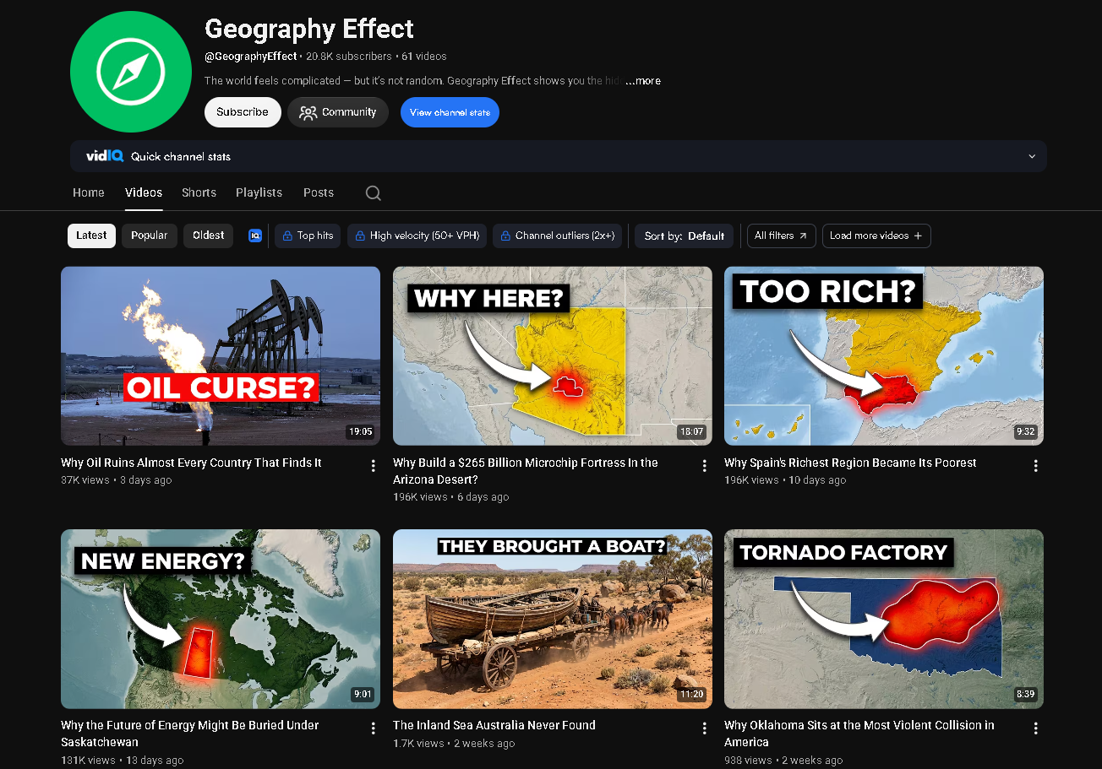Expand the Quick channel stats chevron
Image resolution: width=1102 pixels, height=769 pixels.
click(1032, 156)
